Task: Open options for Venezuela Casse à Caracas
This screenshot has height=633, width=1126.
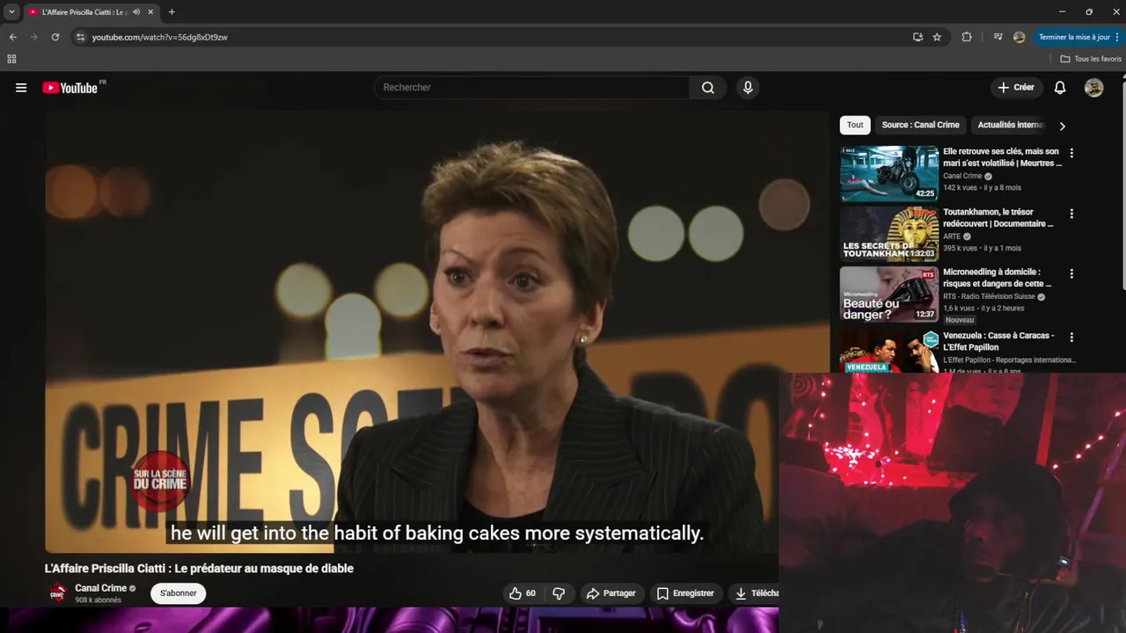Action: pos(1071,338)
